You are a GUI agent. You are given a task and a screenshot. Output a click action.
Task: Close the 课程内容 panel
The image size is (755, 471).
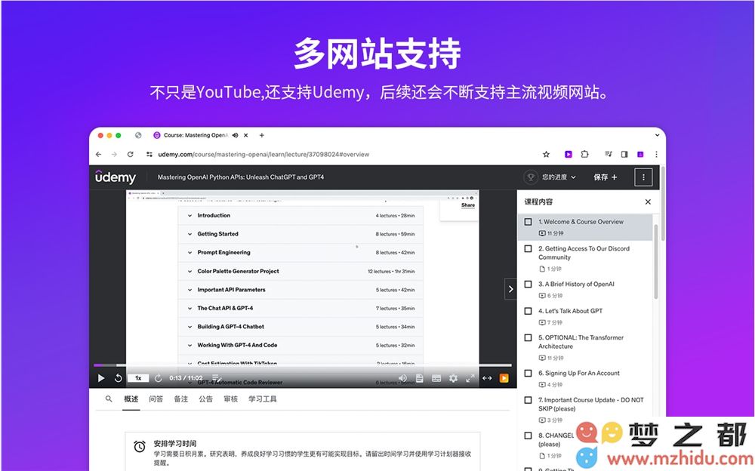coord(648,202)
